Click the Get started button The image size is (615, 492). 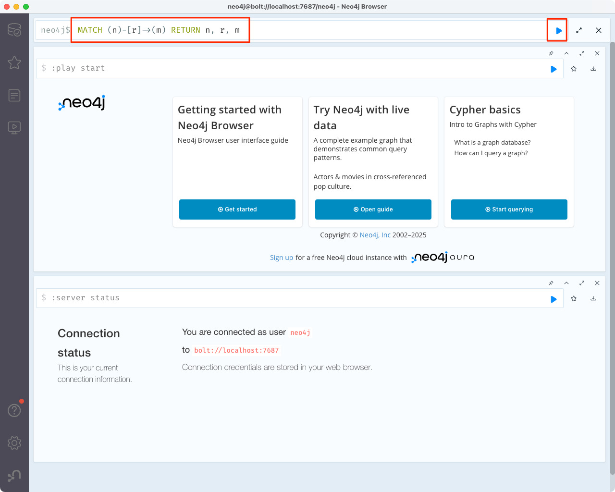[x=237, y=209]
